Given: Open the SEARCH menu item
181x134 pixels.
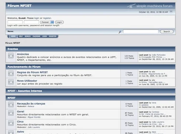Looking at the screenshot, I should coord(28,36).
